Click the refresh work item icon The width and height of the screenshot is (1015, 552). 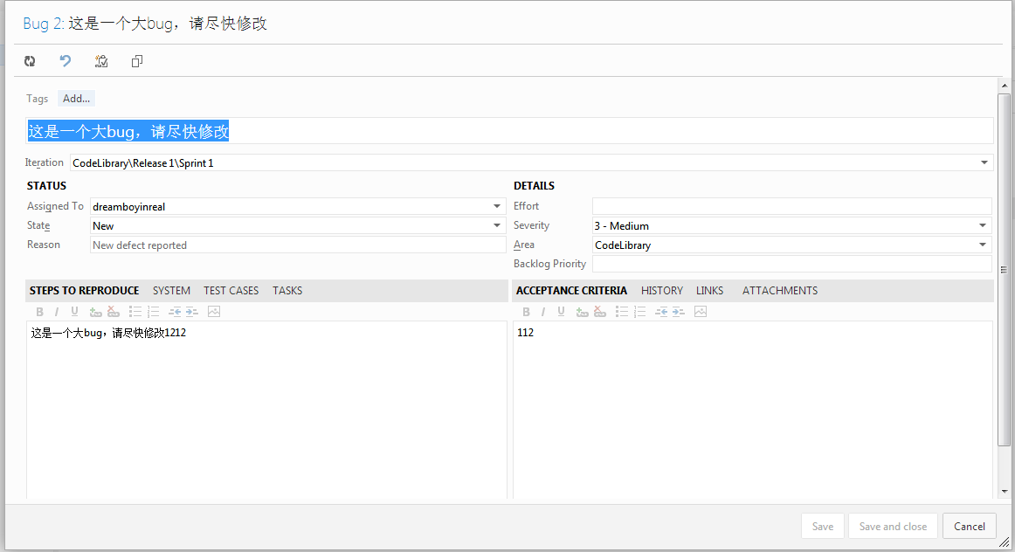tap(30, 61)
